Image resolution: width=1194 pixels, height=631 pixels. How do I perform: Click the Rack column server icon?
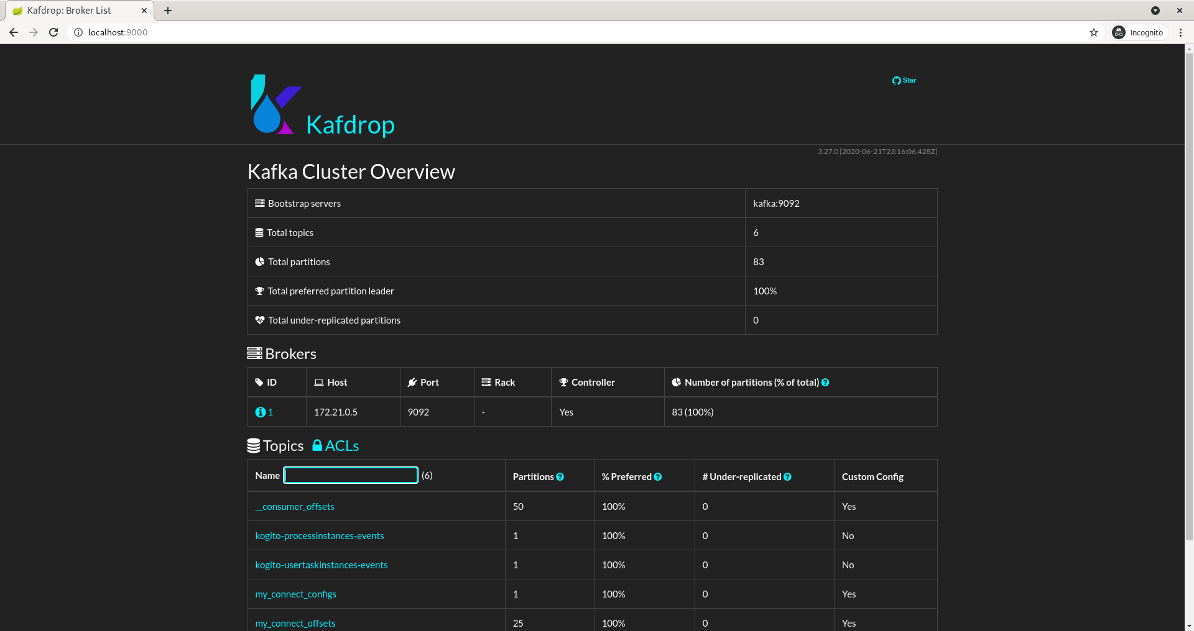click(x=487, y=383)
